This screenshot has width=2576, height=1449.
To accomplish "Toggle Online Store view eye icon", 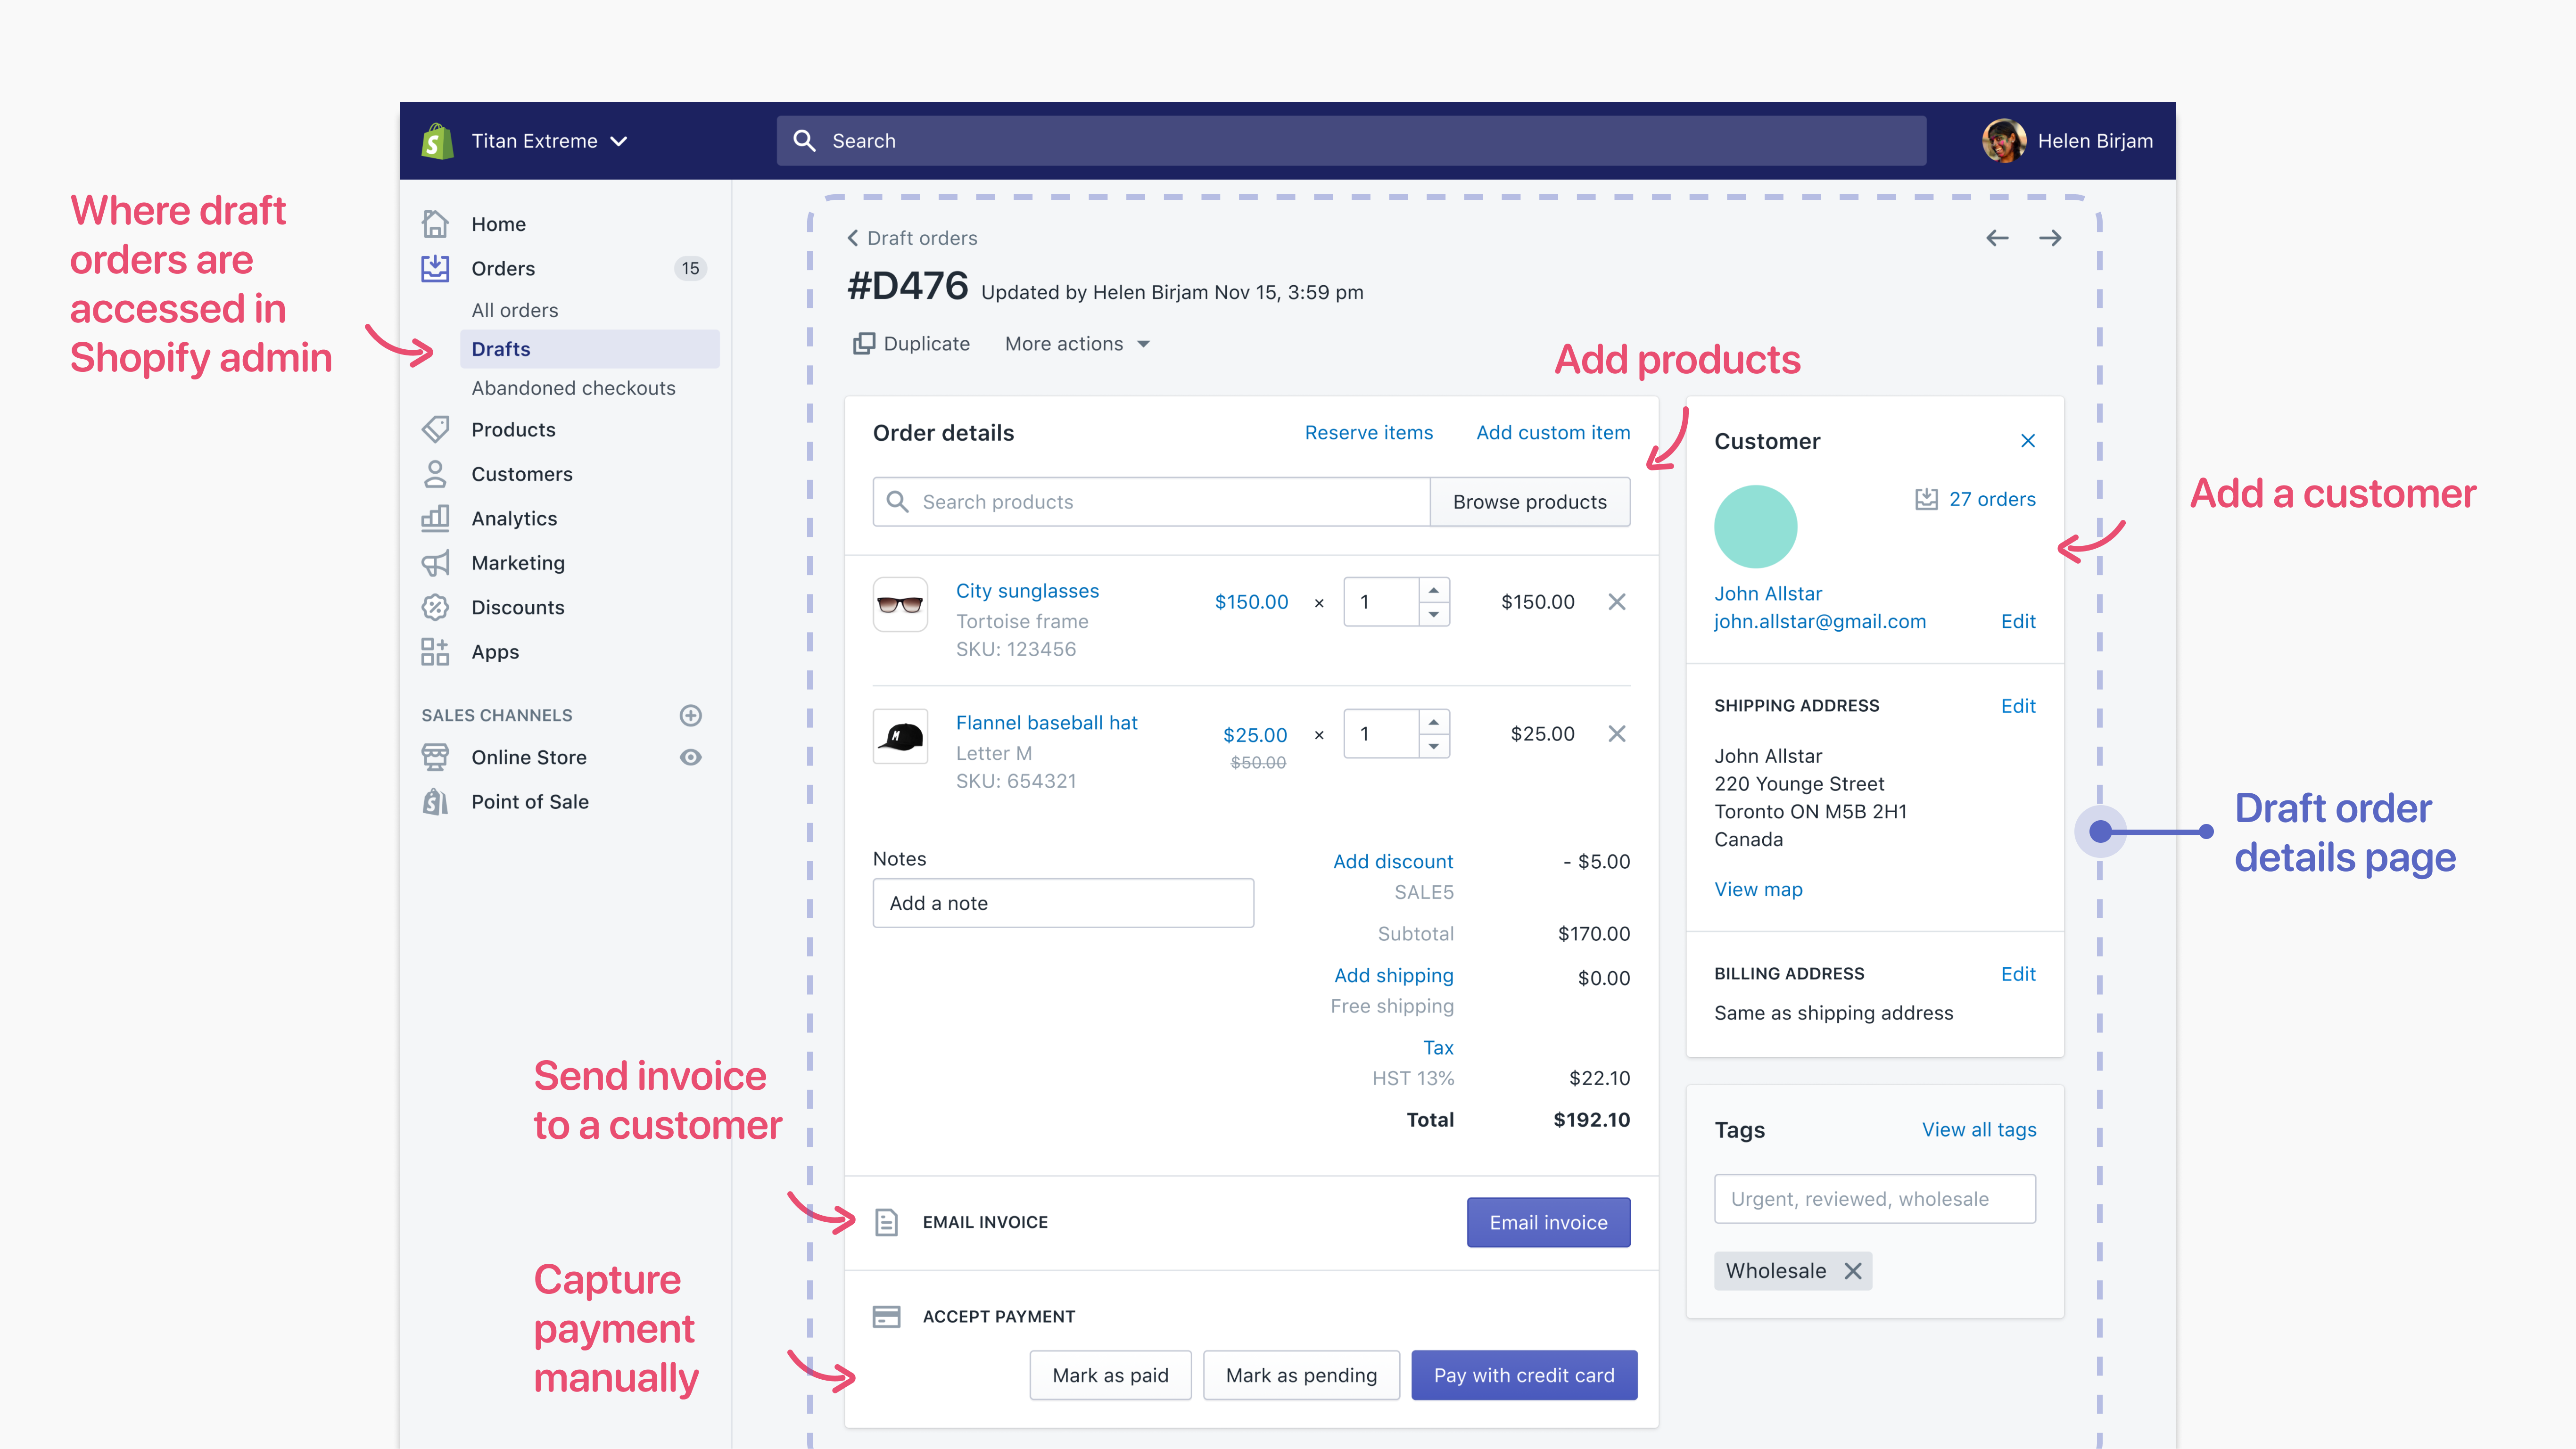I will coord(691,757).
